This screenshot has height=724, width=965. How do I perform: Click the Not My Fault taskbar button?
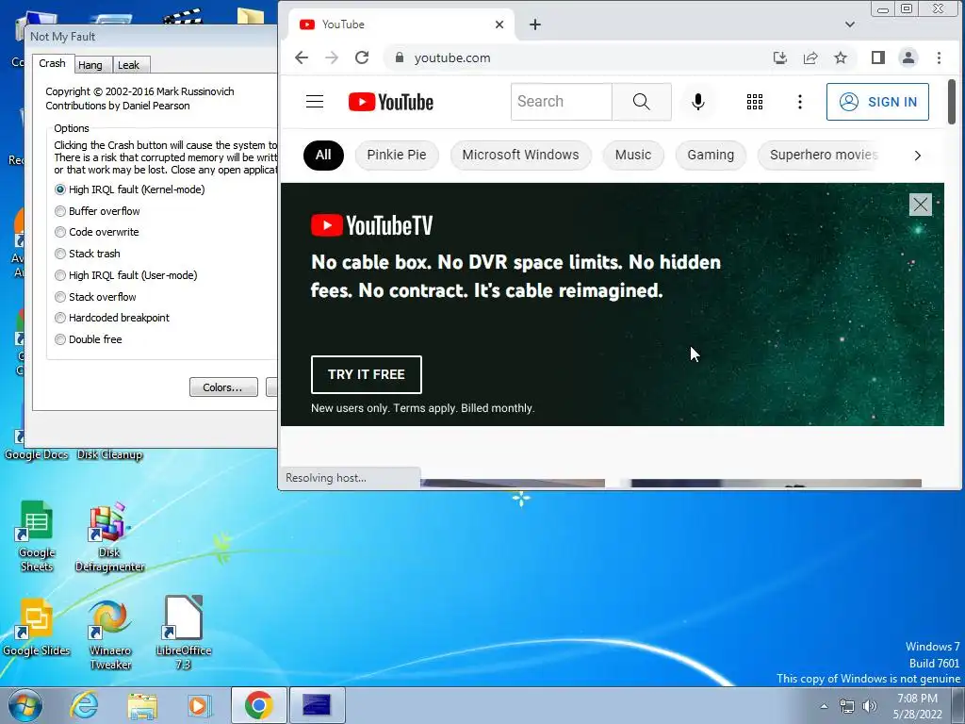click(x=317, y=705)
